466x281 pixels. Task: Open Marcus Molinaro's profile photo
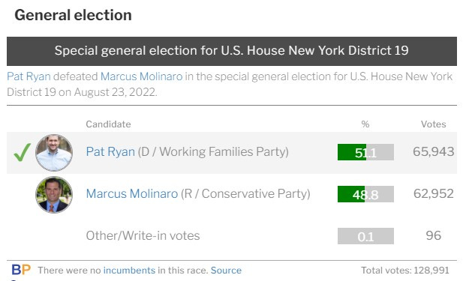click(x=54, y=195)
